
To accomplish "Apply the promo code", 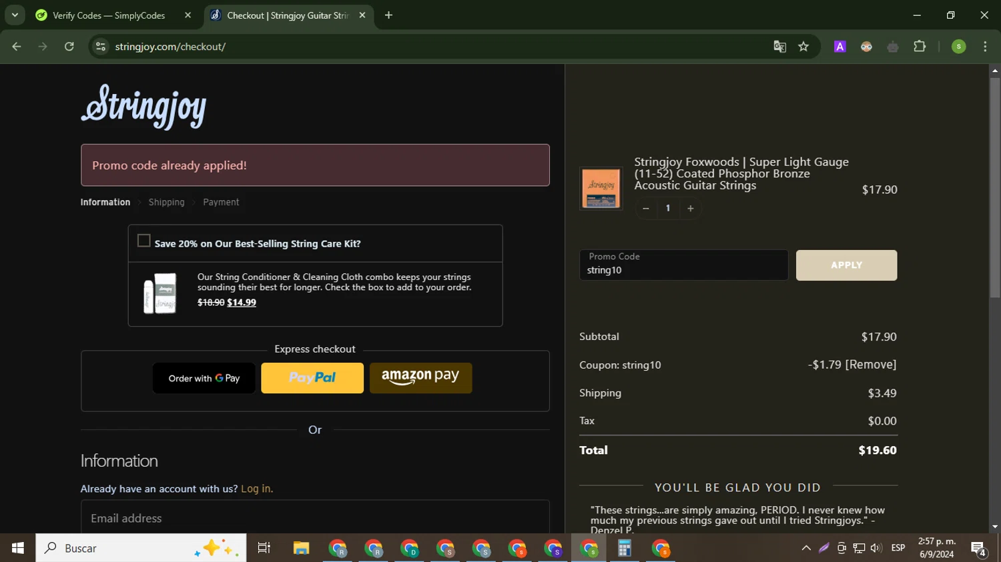I will coord(847,265).
